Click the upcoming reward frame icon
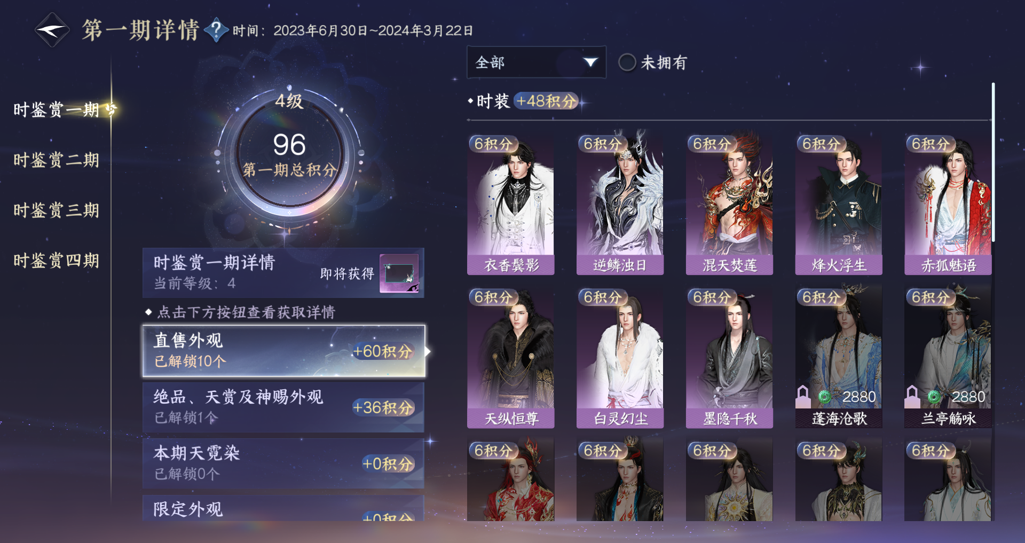Viewport: 1025px width, 543px height. click(399, 273)
